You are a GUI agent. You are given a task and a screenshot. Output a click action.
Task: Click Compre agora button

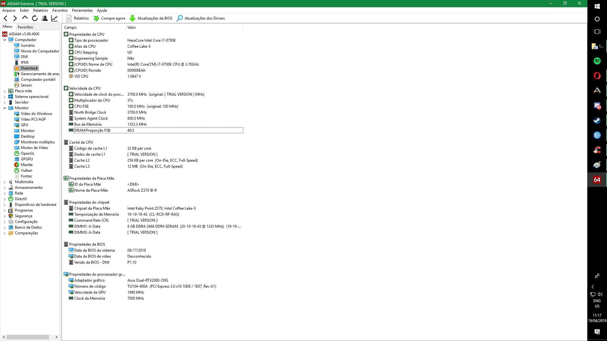[x=109, y=18]
